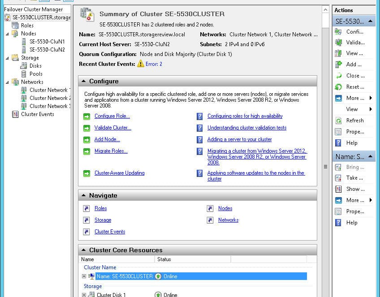Select Roles in the left tree
Image resolution: width=380 pixels, height=297 pixels.
click(27, 26)
